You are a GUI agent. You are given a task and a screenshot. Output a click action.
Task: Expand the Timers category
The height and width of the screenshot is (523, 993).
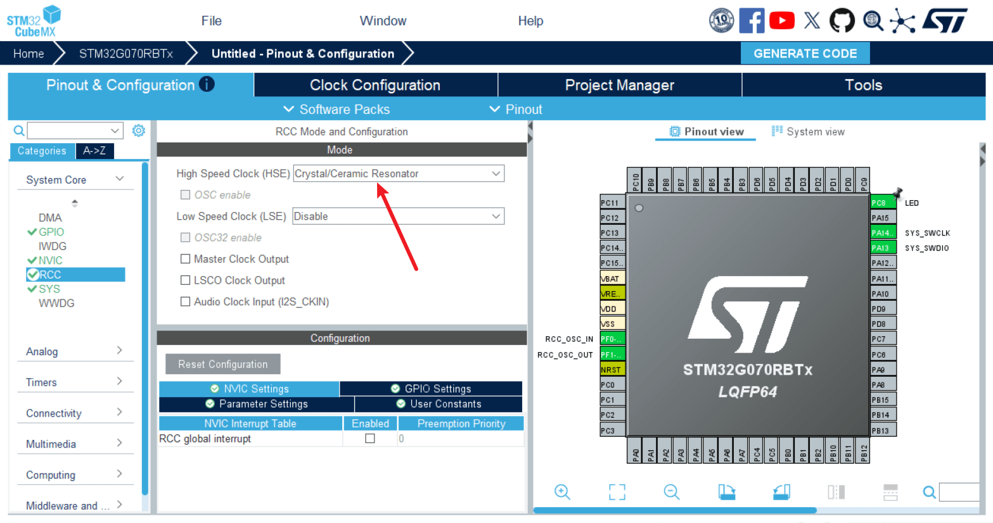pos(74,382)
